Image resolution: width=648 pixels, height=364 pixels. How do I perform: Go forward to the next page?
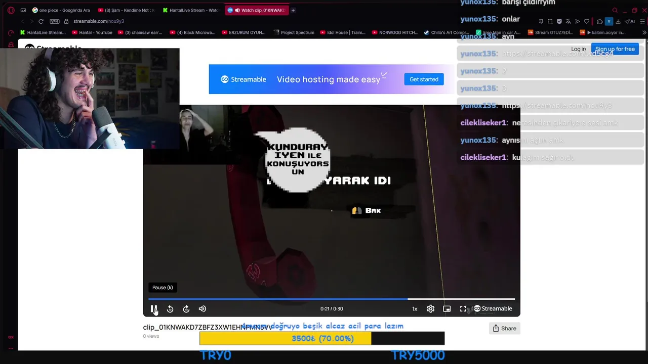[x=31, y=21]
